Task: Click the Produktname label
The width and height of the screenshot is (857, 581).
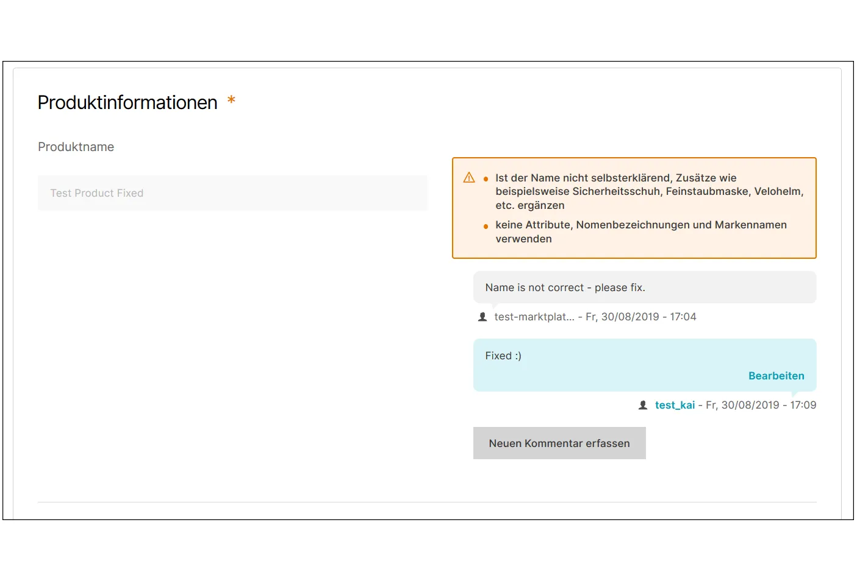Action: [x=76, y=147]
